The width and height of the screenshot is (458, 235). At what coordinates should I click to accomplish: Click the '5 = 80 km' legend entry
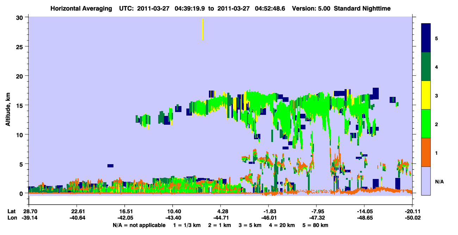316,225
